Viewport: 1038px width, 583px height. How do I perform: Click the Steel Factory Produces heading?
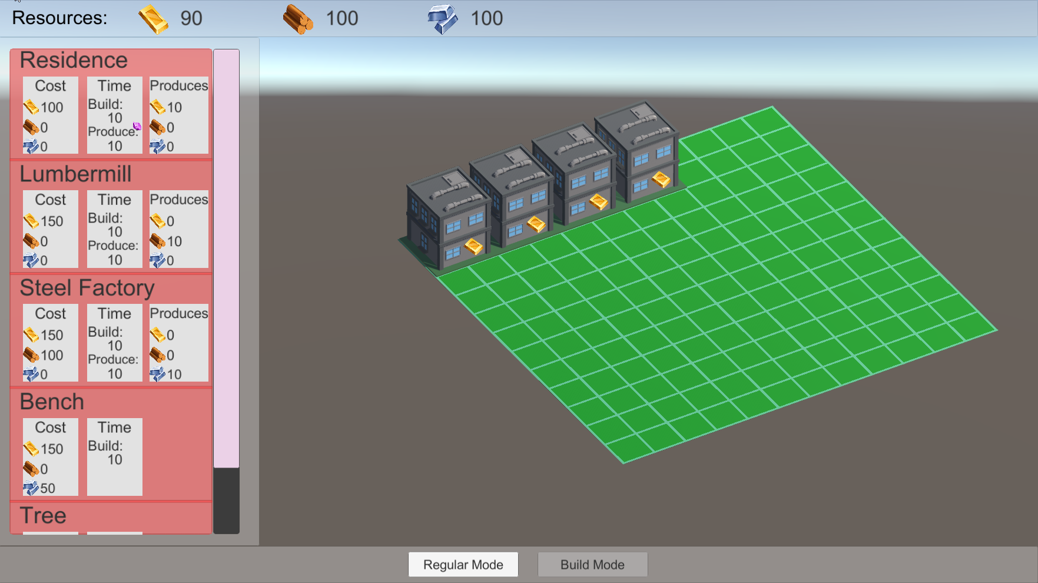click(179, 313)
